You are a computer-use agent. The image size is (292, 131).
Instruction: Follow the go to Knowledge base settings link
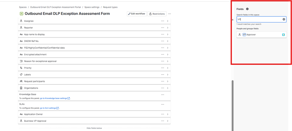point(55,98)
